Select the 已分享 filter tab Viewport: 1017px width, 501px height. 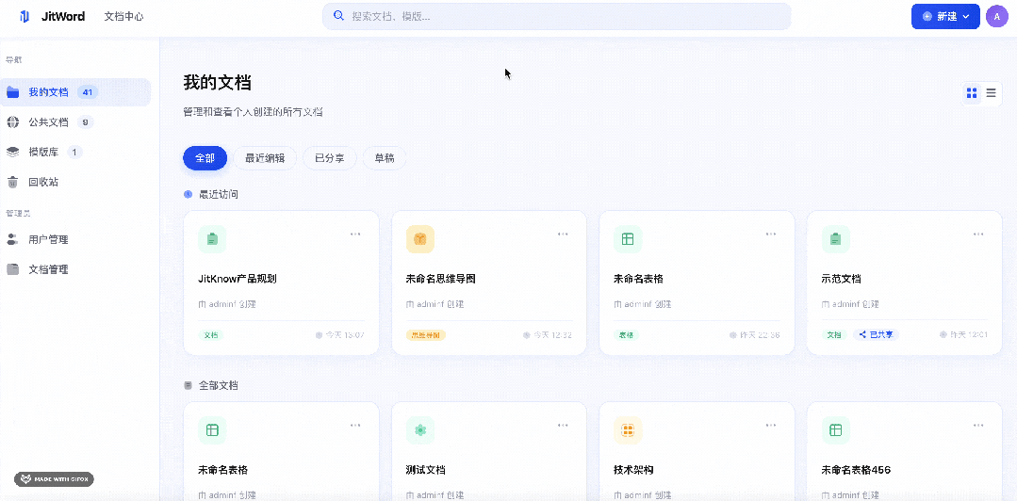pos(330,158)
